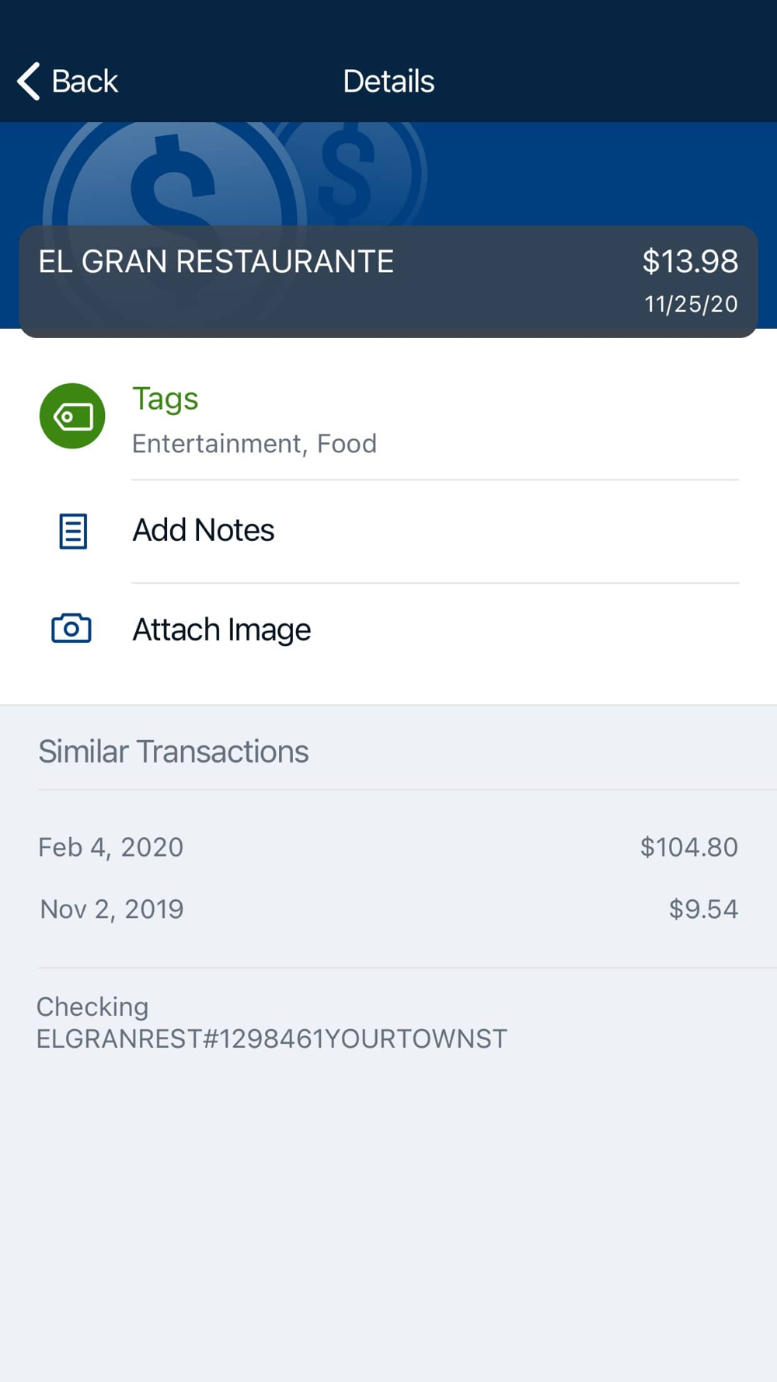Choose Attach Image

click(221, 630)
